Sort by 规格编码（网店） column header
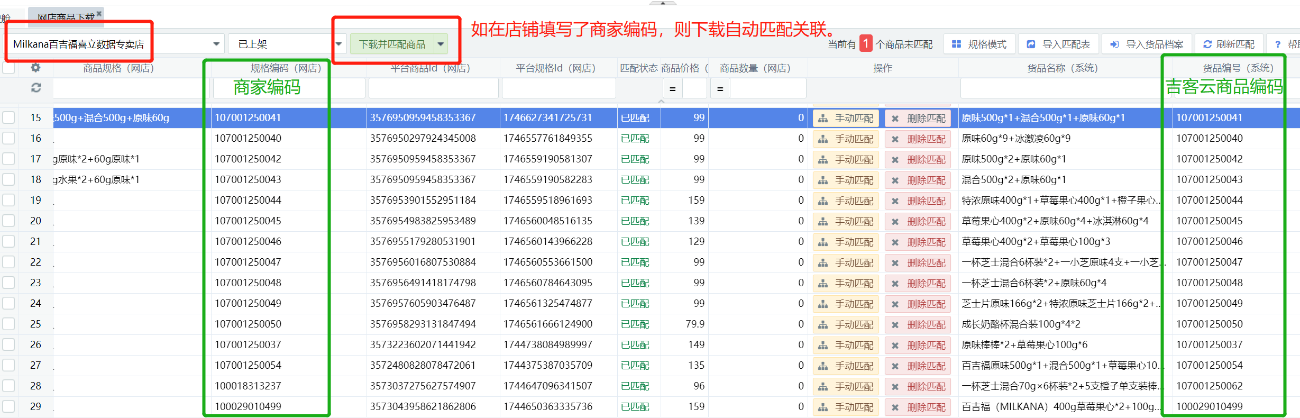 (286, 68)
